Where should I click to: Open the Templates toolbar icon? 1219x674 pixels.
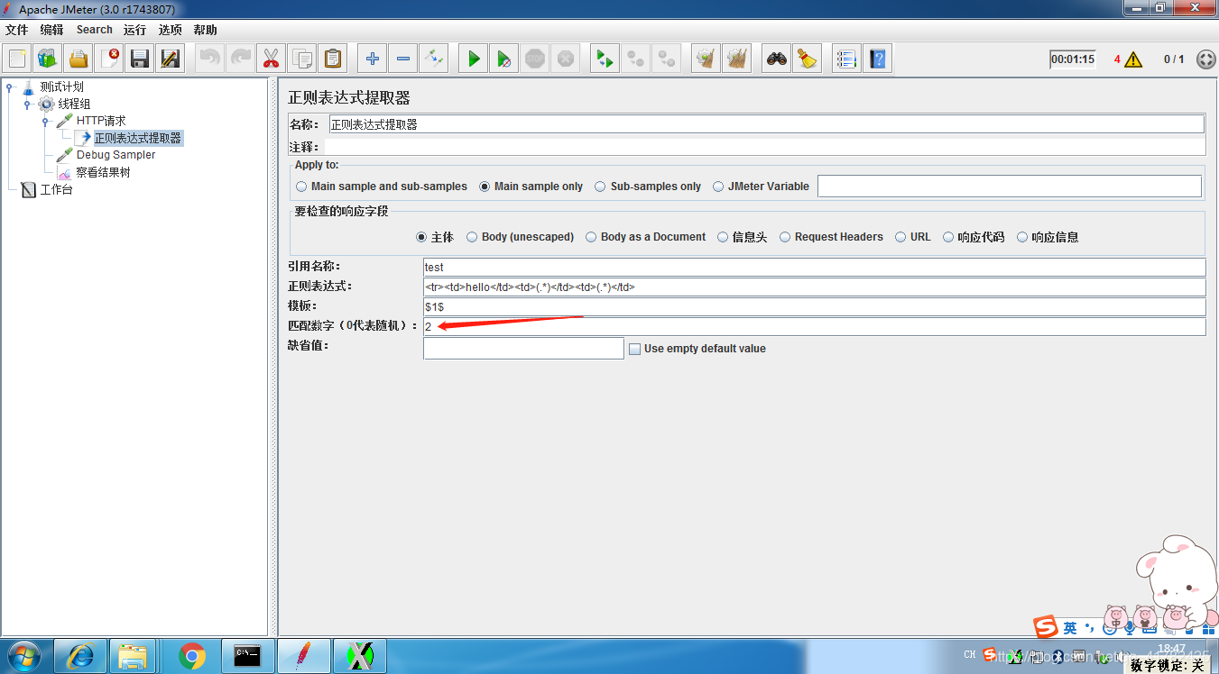(x=48, y=59)
